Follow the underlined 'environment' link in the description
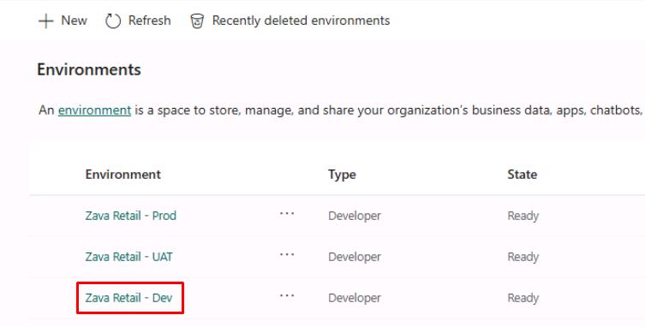The width and height of the screenshot is (645, 327). pyautogui.click(x=94, y=110)
